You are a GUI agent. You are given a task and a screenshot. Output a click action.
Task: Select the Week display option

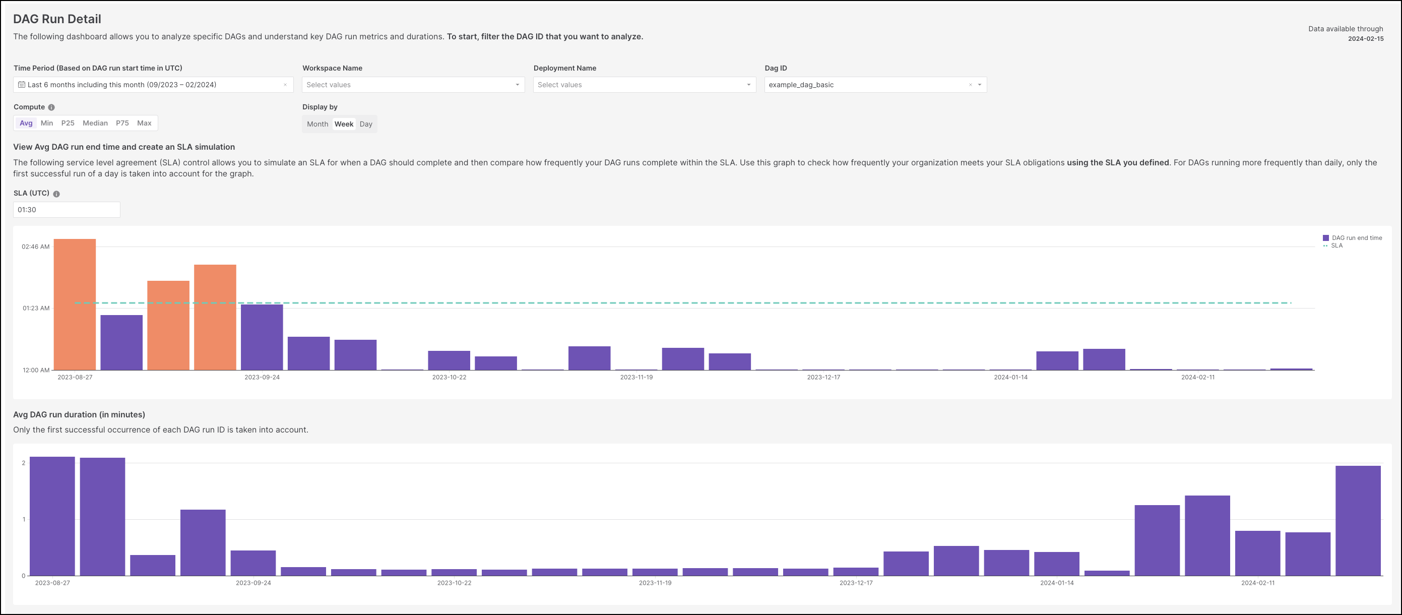[344, 124]
